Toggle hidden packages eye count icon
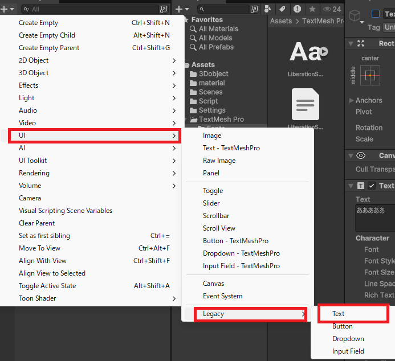Screen dimensions: 395x361 click(x=332, y=9)
